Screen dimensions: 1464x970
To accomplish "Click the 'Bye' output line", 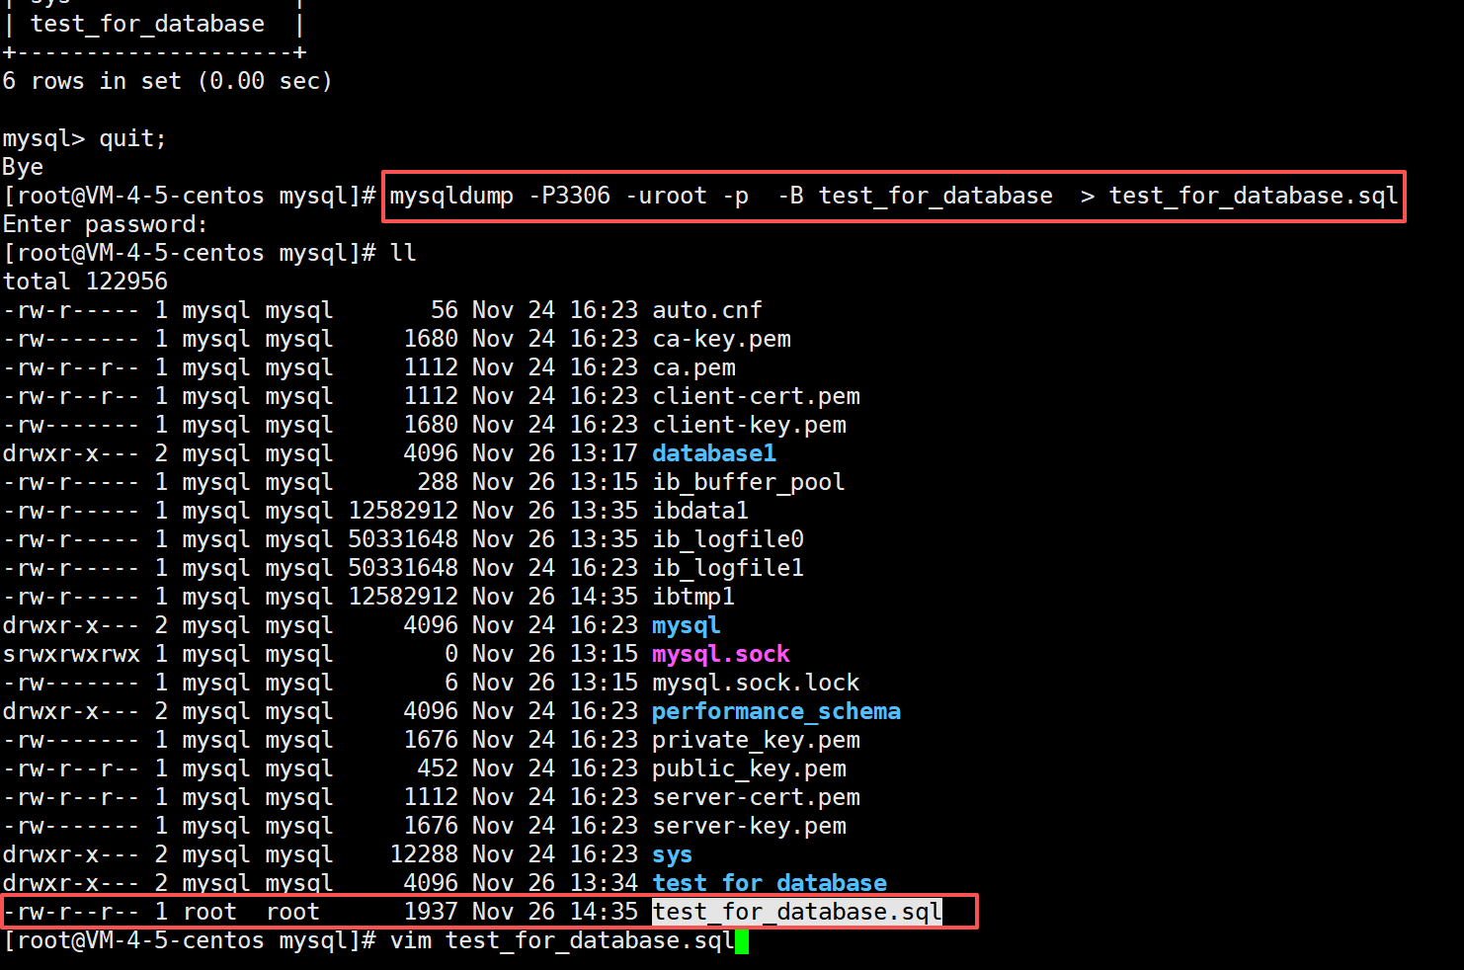I will [x=23, y=167].
